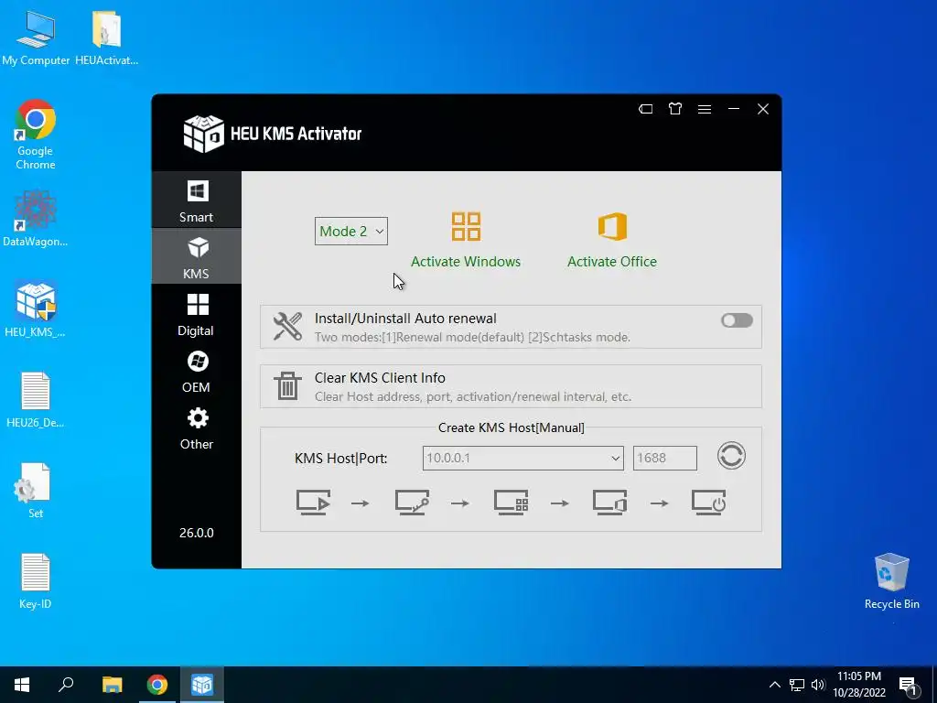
Task: Click the port field showing 1688
Action: pyautogui.click(x=664, y=459)
